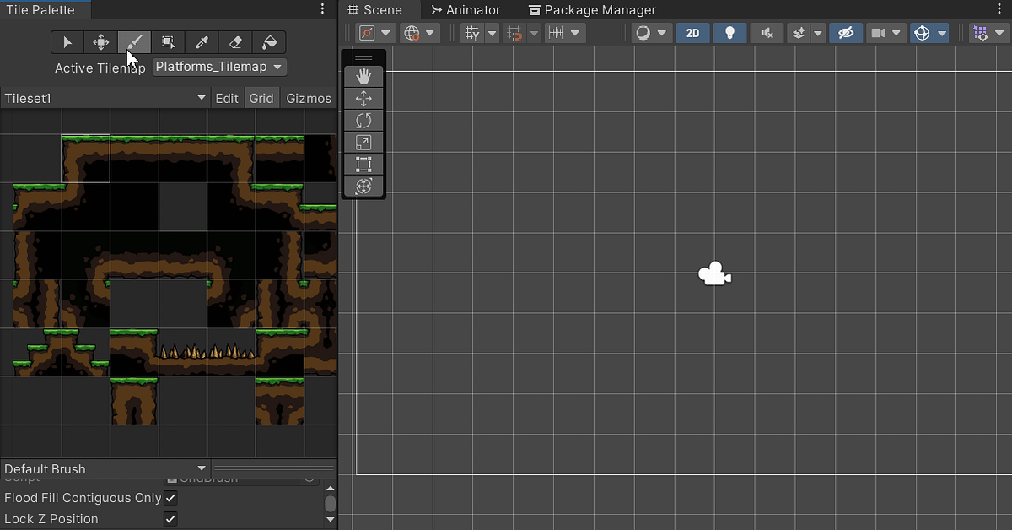Screen dimensions: 1012x530
Task: Disable the Lock Z Position checkbox
Action: pyautogui.click(x=170, y=519)
